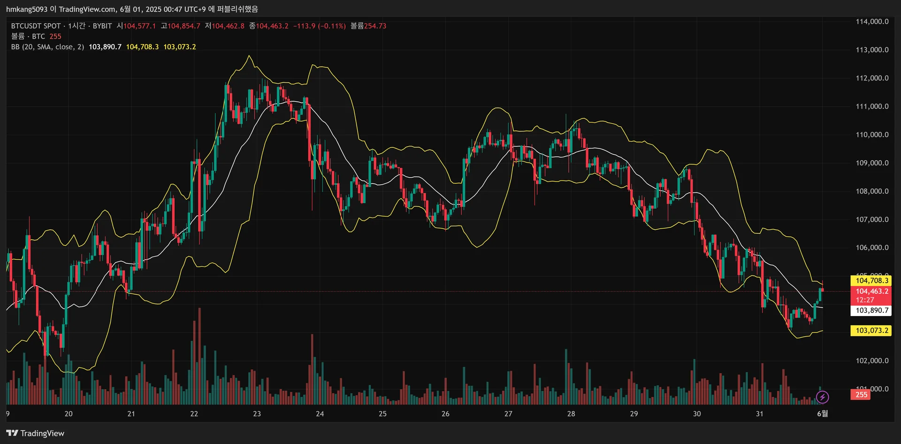
Task: Click BB basis value 103,890.7 in legend
Action: pyautogui.click(x=105, y=47)
